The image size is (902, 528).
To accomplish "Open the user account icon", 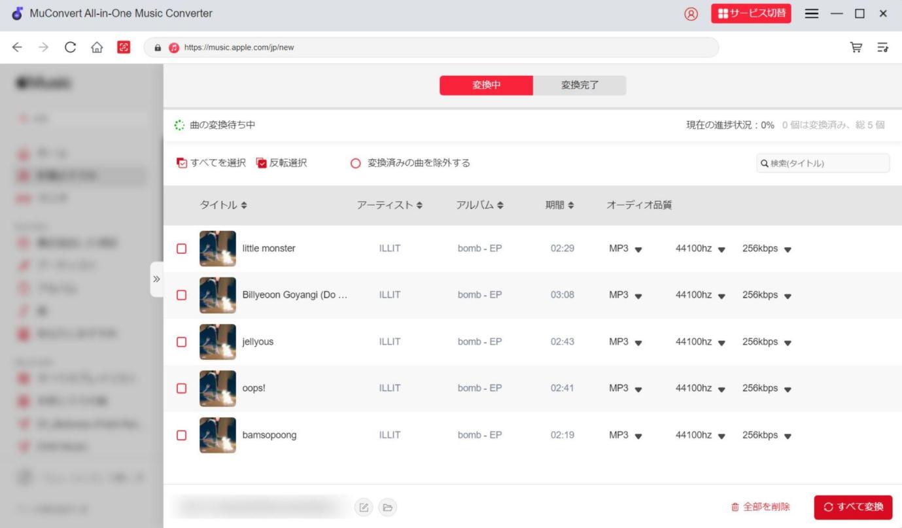I will [691, 14].
